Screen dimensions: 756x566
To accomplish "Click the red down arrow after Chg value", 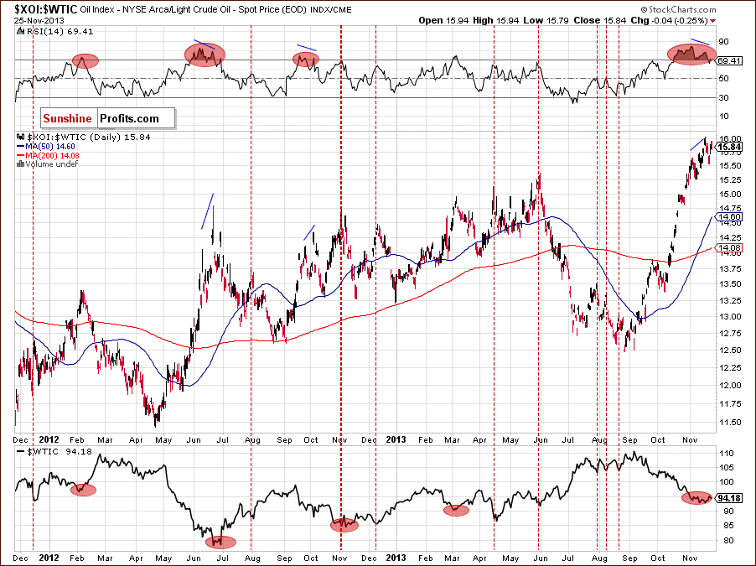I will (x=713, y=21).
